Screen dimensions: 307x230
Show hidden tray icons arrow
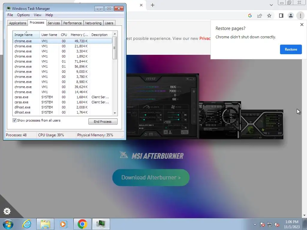coord(255,224)
